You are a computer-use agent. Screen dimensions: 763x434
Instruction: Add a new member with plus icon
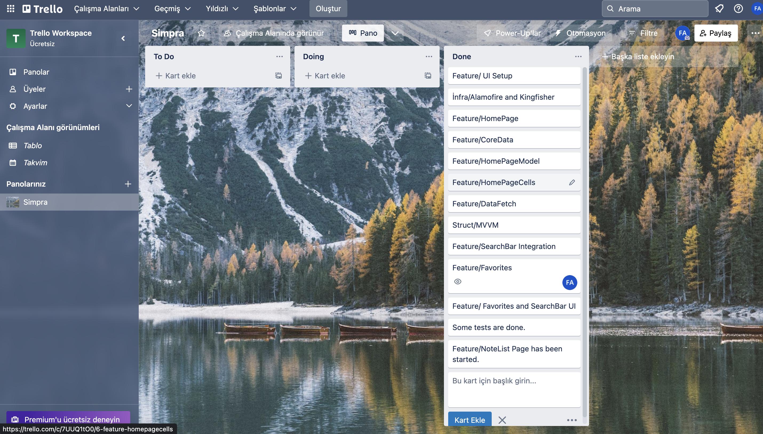point(129,89)
